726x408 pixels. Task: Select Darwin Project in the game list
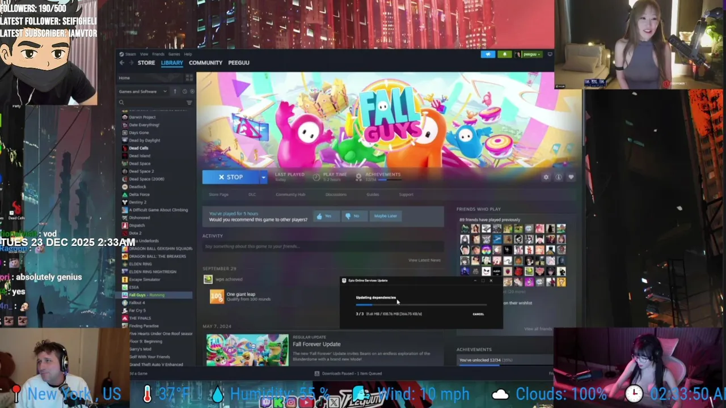(142, 117)
